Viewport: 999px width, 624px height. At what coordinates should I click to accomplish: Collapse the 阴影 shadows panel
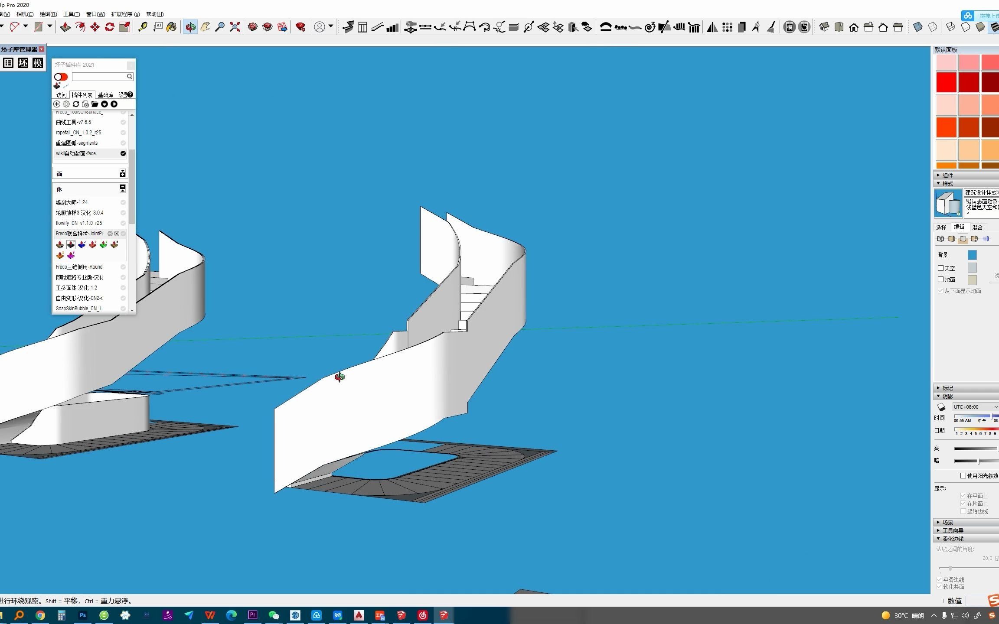[947, 396]
